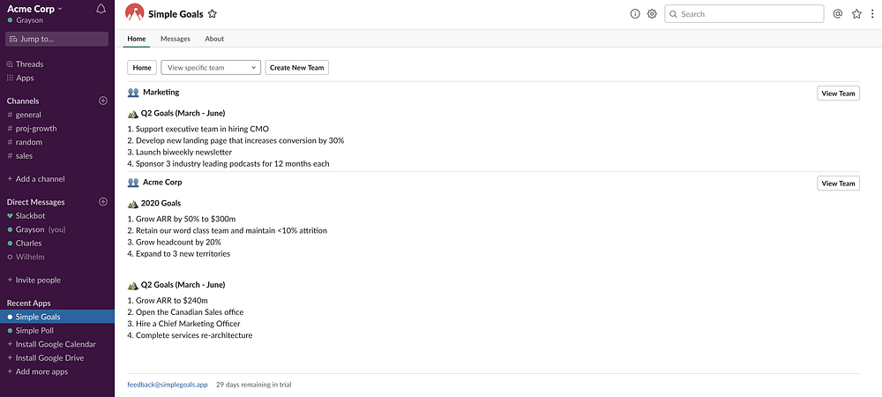
Task: Start a new direct message with plus icon
Action: pos(103,202)
